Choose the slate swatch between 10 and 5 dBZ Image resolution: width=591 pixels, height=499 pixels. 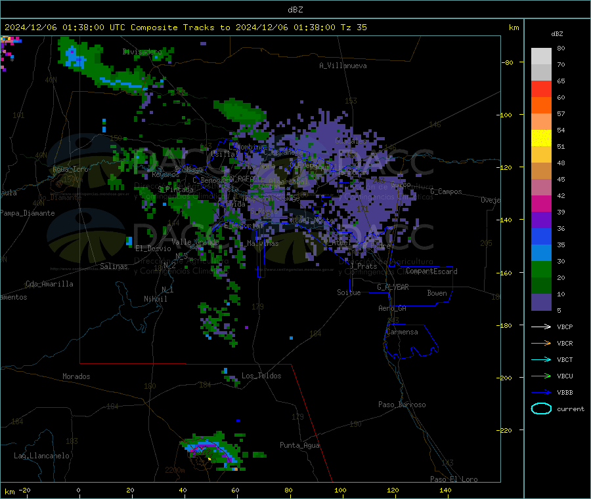point(541,302)
